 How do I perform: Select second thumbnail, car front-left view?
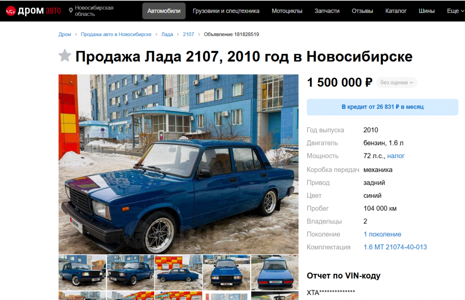click(x=130, y=273)
